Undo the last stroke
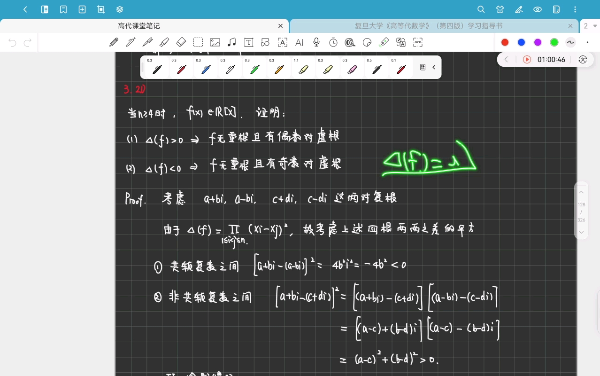Image resolution: width=600 pixels, height=376 pixels. pyautogui.click(x=12, y=43)
